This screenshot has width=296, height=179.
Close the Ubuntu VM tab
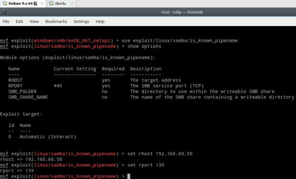click(x=72, y=3)
